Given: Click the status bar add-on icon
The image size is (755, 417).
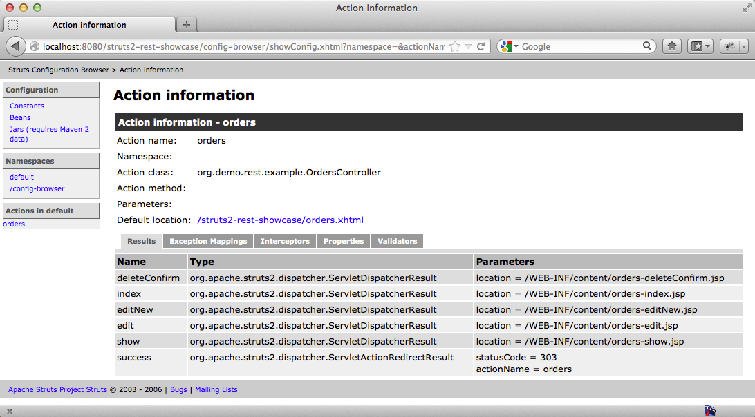Looking at the screenshot, I should pyautogui.click(x=710, y=411).
